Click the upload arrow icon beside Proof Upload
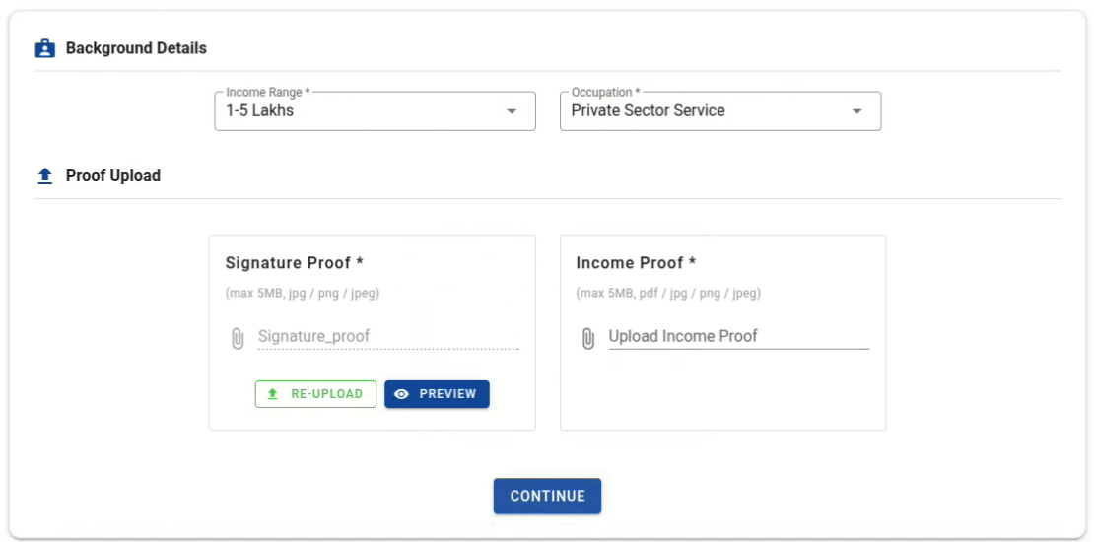 click(44, 176)
